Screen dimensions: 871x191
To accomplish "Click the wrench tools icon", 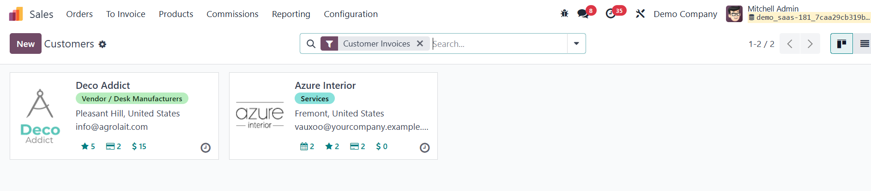I will (640, 14).
